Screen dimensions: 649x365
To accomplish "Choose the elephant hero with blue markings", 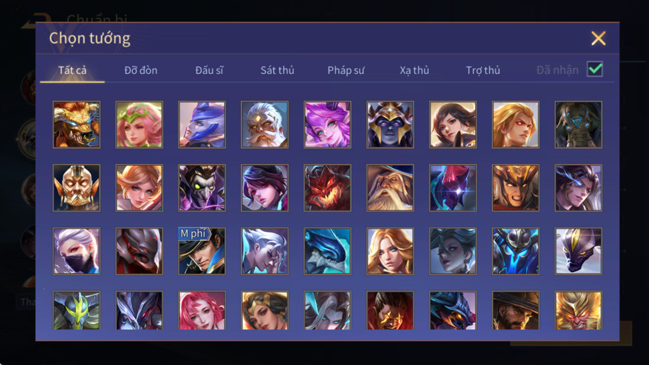I will tap(578, 125).
